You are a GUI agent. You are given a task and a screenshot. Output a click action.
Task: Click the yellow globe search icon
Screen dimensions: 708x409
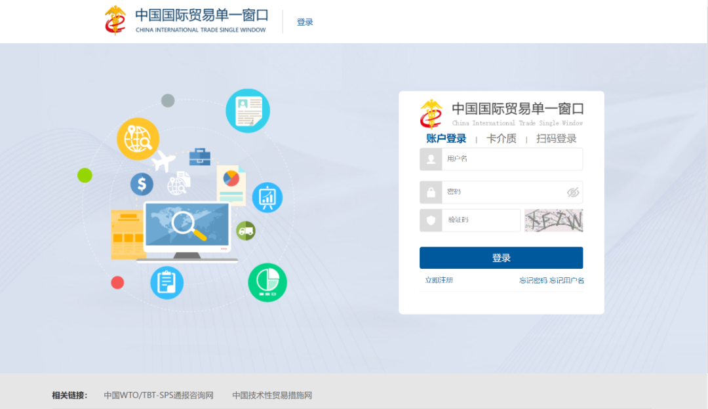(x=138, y=139)
